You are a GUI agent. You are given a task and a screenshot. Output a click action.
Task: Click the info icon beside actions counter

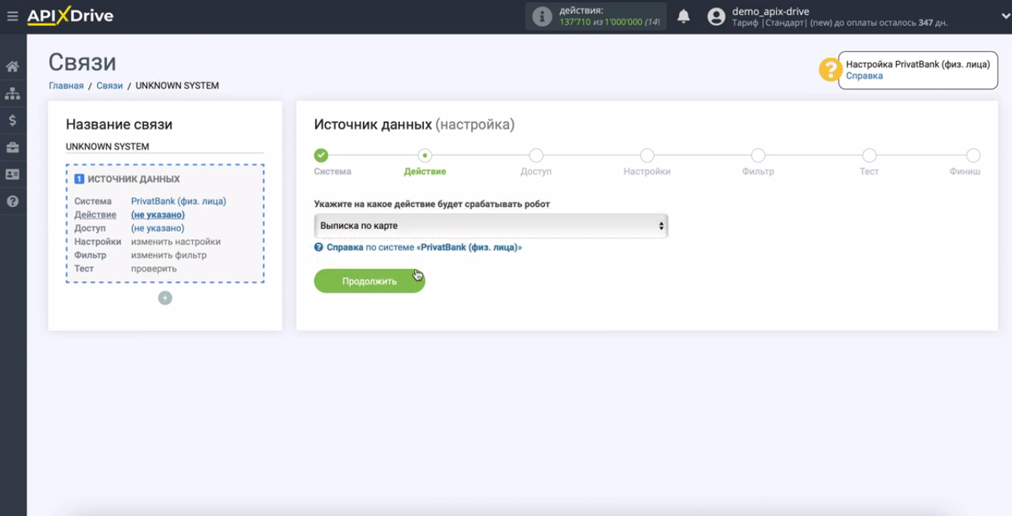(x=541, y=17)
